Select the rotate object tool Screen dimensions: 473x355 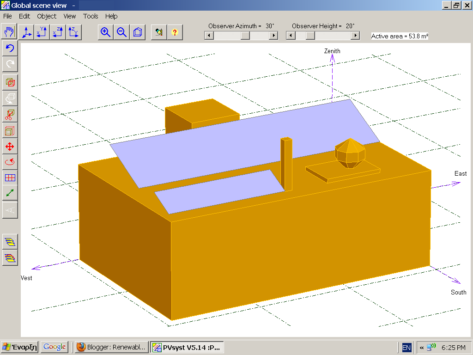click(10, 162)
